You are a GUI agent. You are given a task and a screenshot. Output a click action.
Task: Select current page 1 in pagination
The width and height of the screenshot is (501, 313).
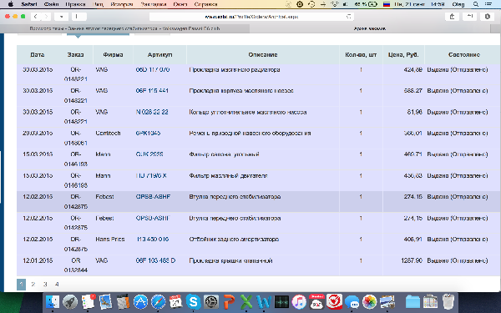22,285
